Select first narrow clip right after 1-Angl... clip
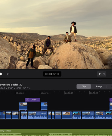 pyautogui.click(x=50, y=115)
